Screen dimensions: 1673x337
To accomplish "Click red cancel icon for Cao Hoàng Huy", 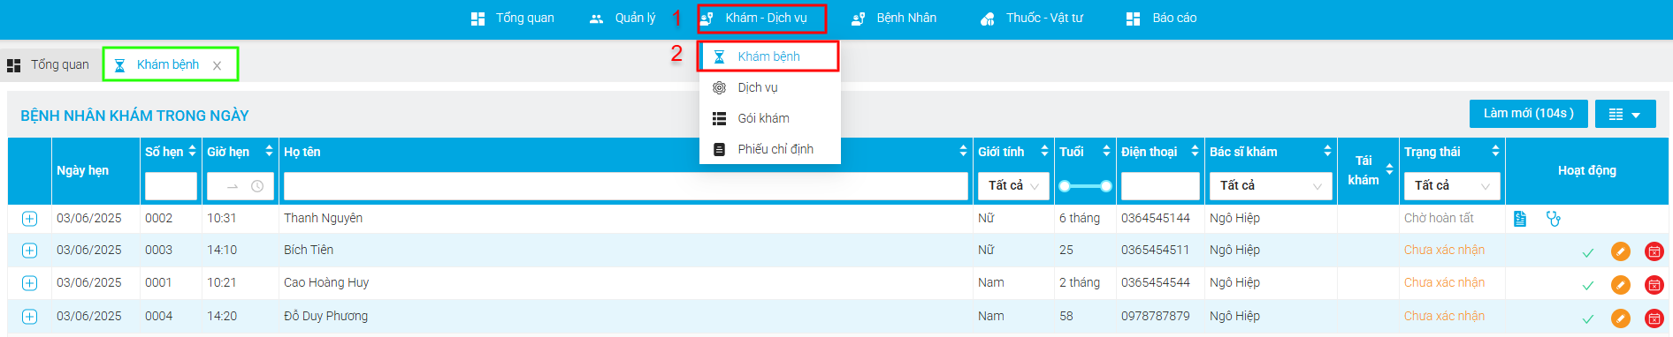I will point(1654,285).
